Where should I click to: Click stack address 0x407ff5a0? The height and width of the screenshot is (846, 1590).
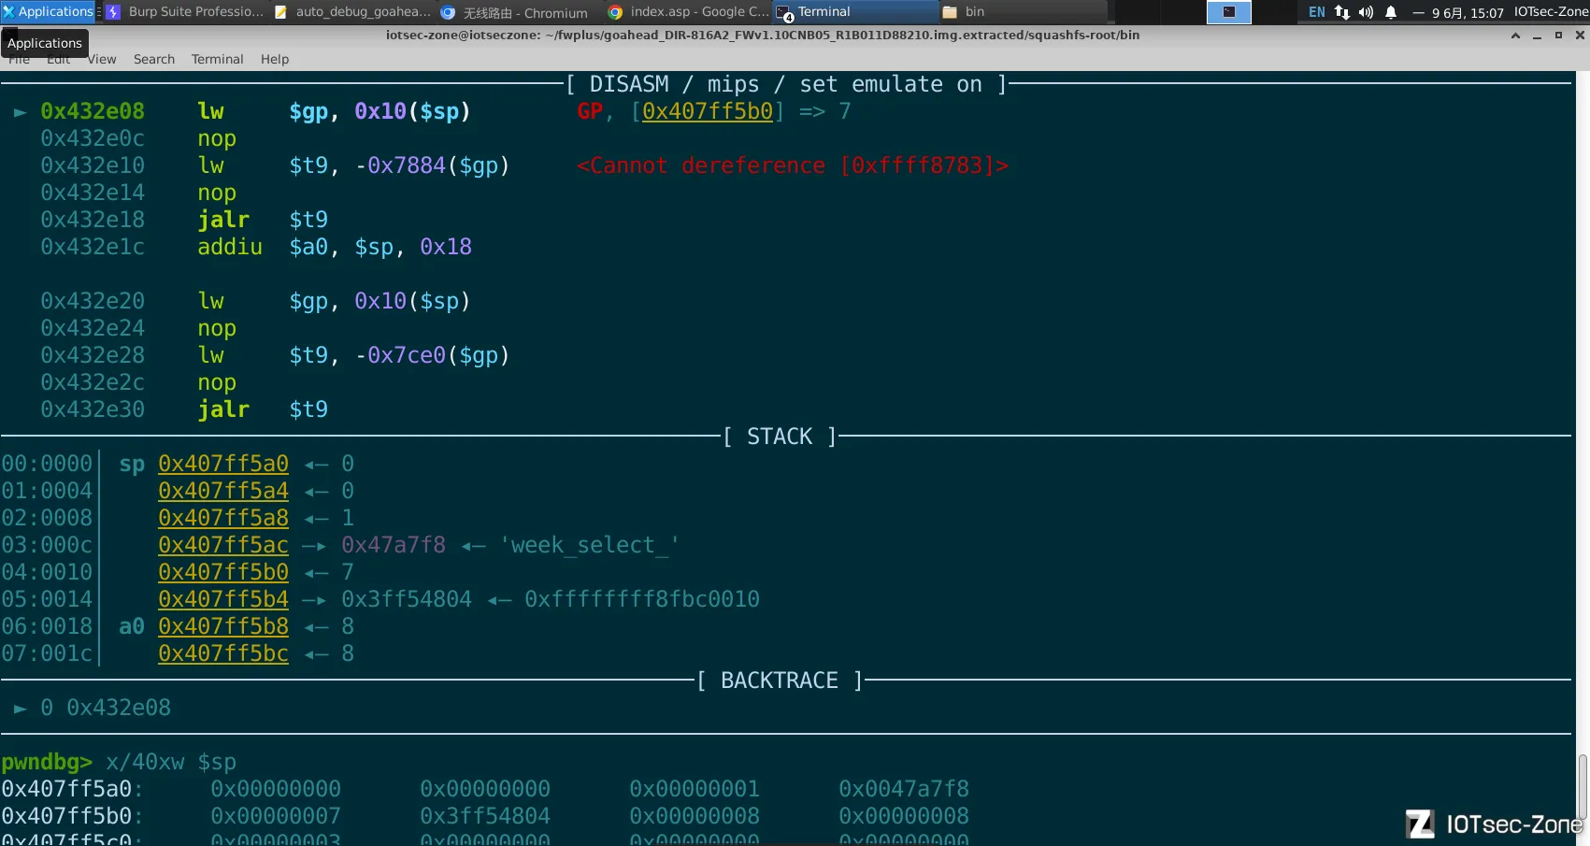(223, 464)
